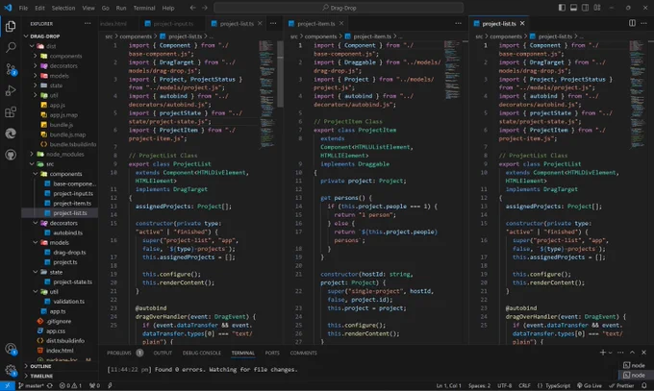
Task: Click the master branch in the status bar
Action: tap(31, 385)
